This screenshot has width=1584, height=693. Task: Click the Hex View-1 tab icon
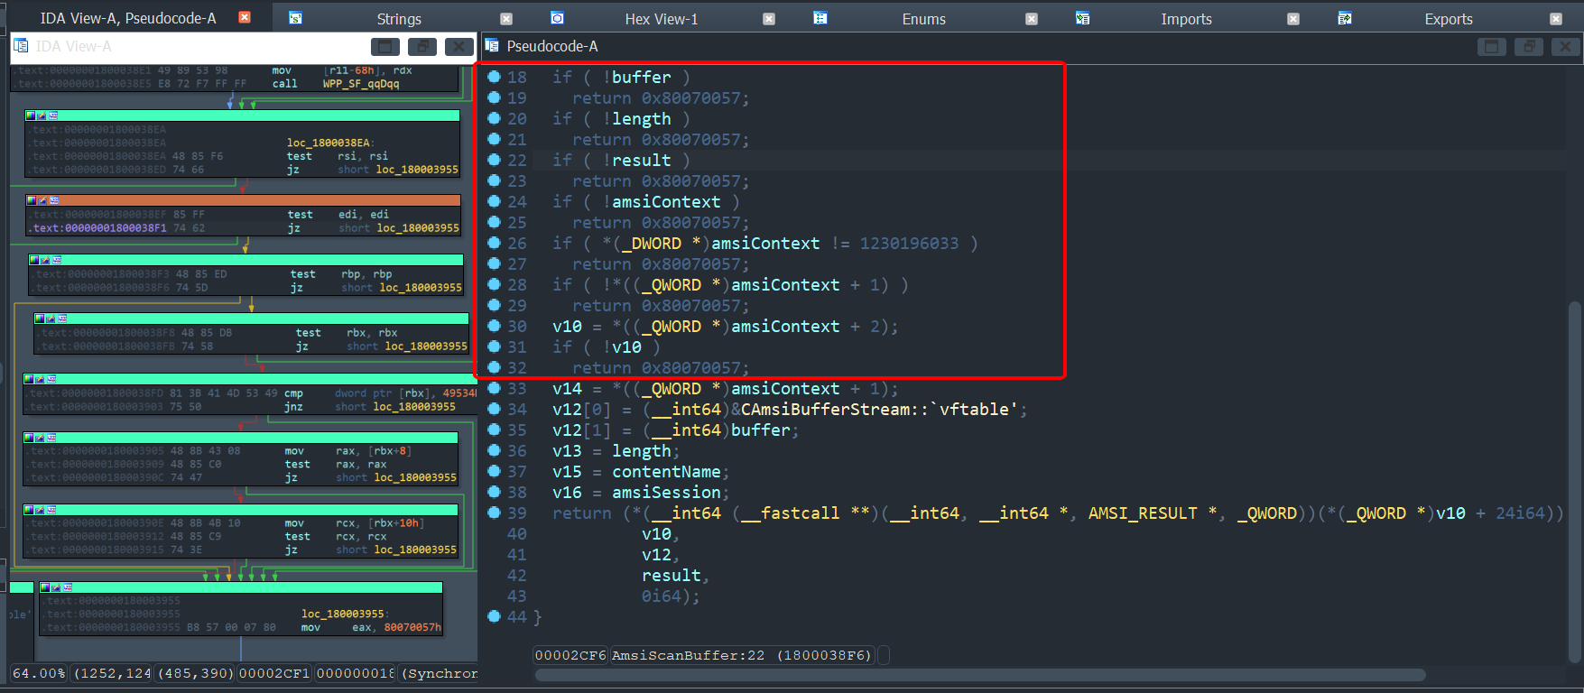point(557,18)
